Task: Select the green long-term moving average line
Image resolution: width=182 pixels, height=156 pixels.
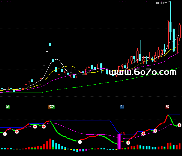Action: [x=114, y=82]
